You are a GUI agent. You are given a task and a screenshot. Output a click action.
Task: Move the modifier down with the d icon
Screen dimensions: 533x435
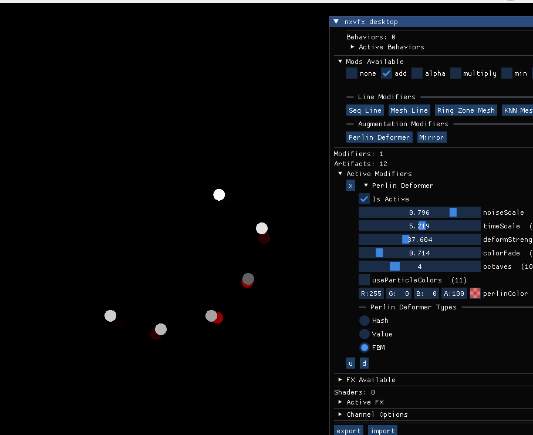(x=364, y=363)
